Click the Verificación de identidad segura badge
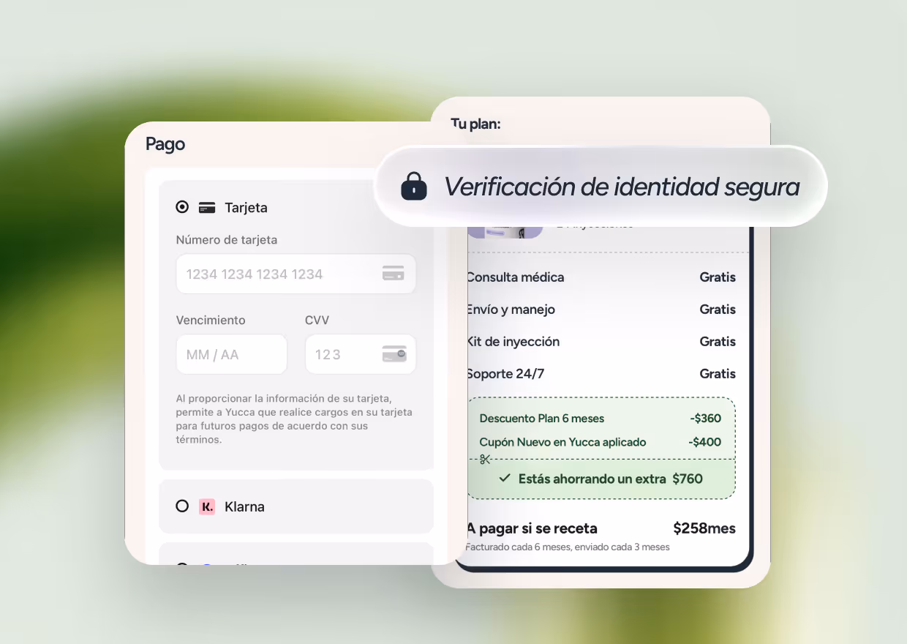 601,187
